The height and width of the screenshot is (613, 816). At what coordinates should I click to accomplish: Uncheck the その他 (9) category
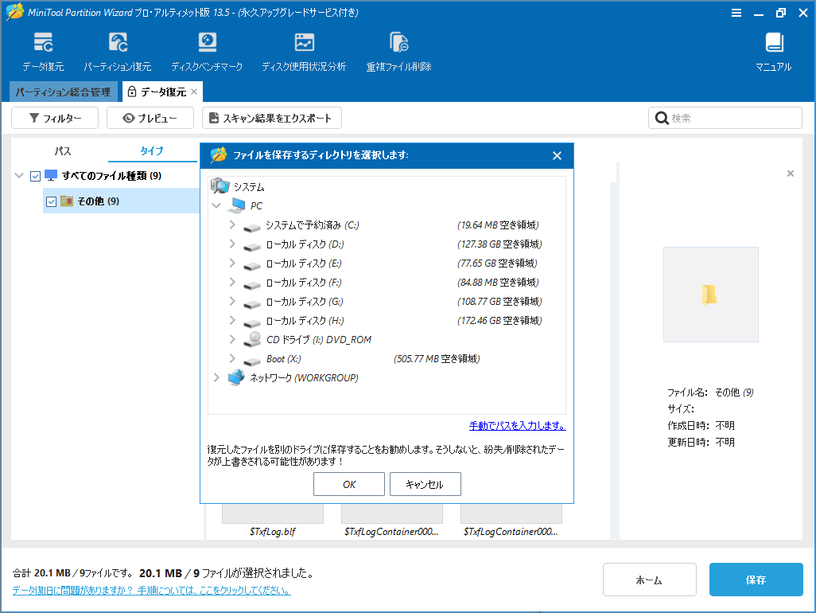(x=51, y=201)
